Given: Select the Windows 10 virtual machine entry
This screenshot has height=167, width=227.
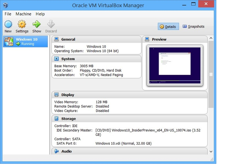Looking at the screenshot, I should (25, 41).
